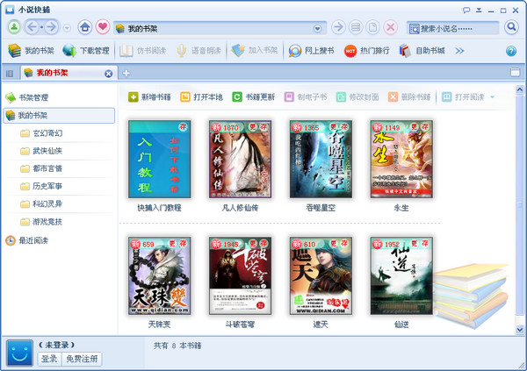Screen dimensions: 527x371
Task: Click the 免费注册 register button
Action: [82, 359]
